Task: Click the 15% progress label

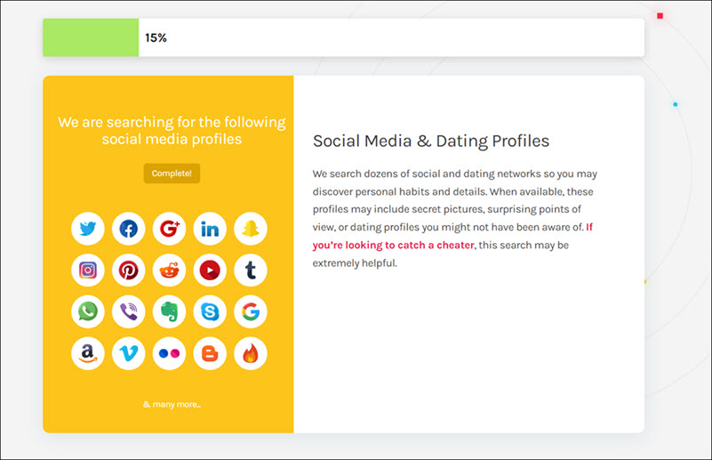Action: point(156,37)
